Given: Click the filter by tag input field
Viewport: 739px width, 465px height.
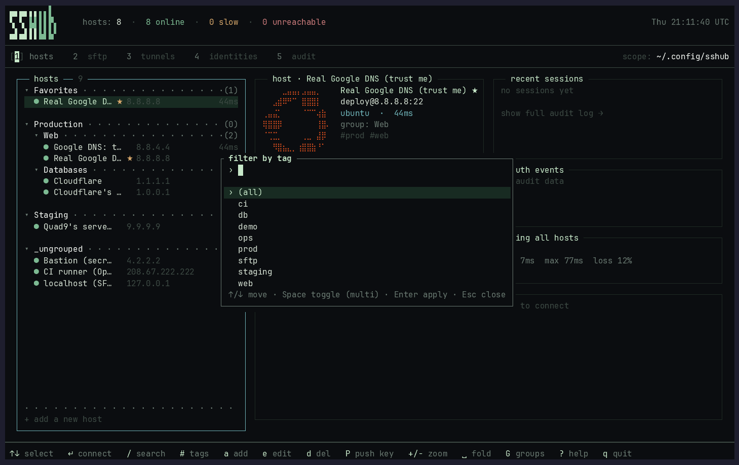Looking at the screenshot, I should click(x=367, y=170).
